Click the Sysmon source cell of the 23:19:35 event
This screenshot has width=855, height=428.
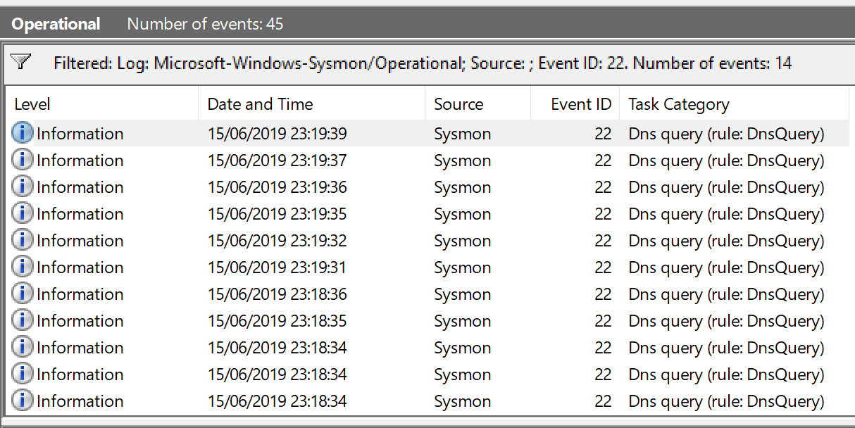[x=462, y=214]
